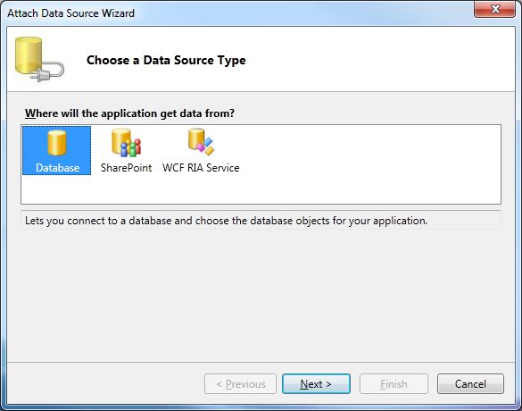Click the grayed-out Finish button
This screenshot has height=411, width=522.
[394, 383]
